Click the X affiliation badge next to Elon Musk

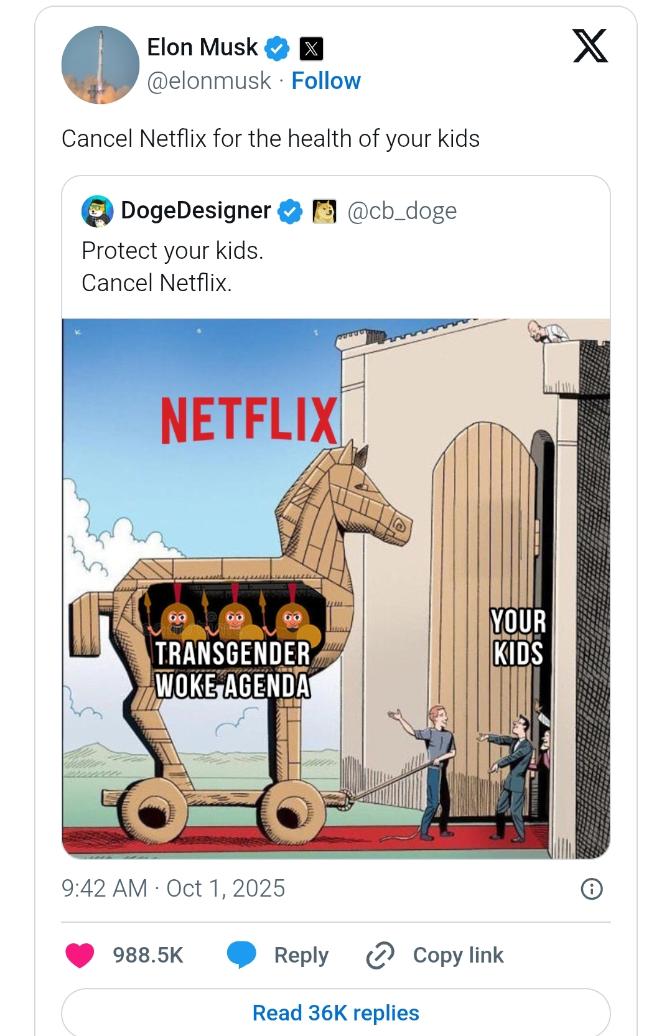(311, 49)
